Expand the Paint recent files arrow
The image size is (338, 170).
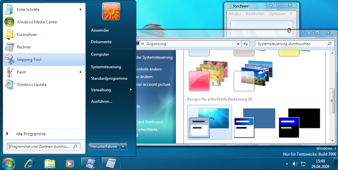(81, 72)
